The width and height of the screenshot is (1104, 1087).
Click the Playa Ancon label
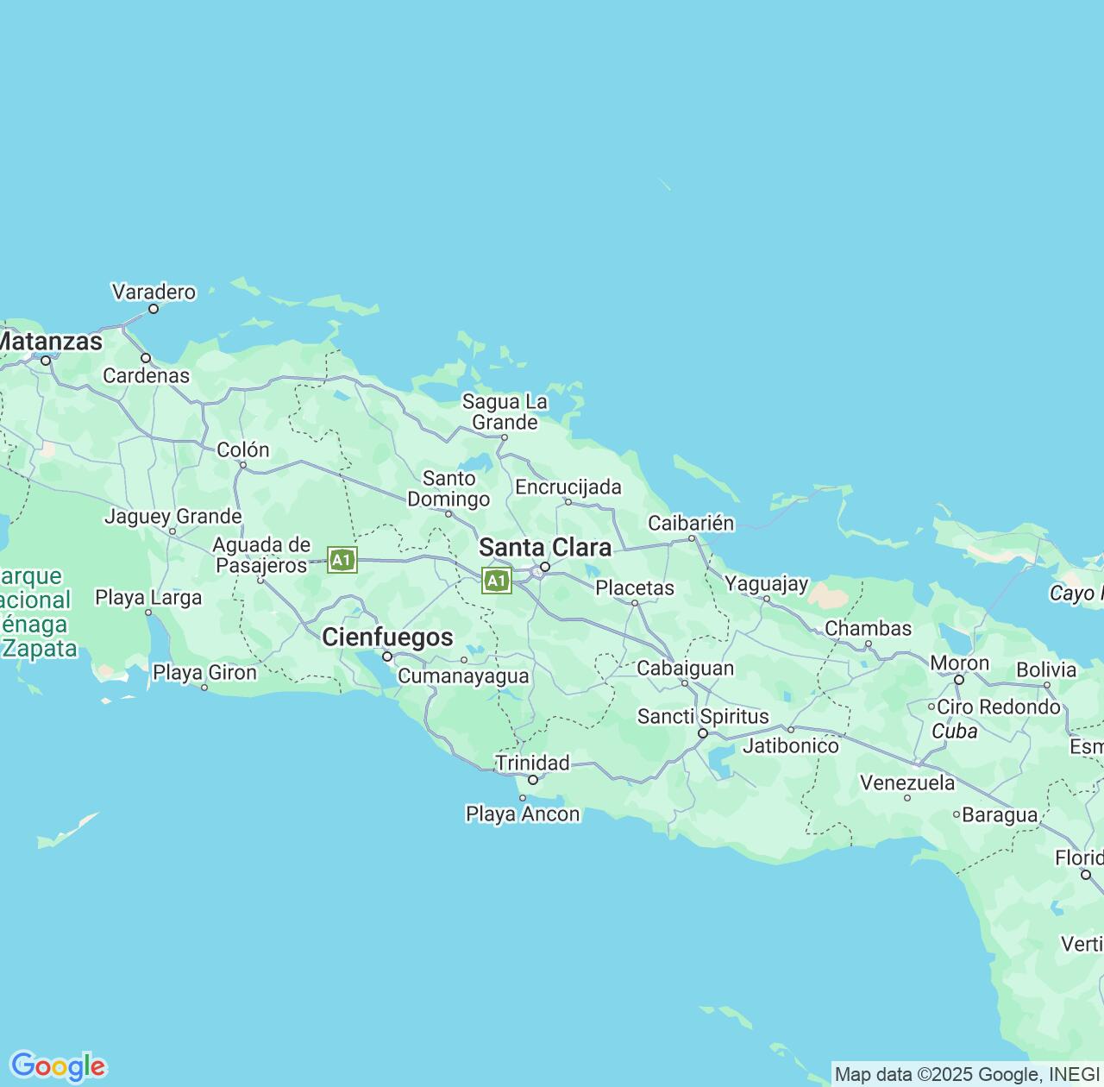523,814
